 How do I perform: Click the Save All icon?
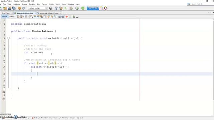tap(14, 8)
